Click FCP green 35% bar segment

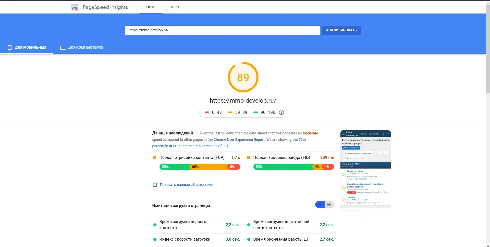tap(175, 167)
